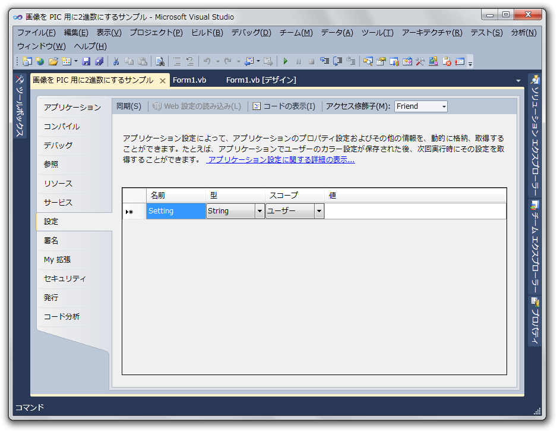Click the Redo arrow icon

pos(227,61)
